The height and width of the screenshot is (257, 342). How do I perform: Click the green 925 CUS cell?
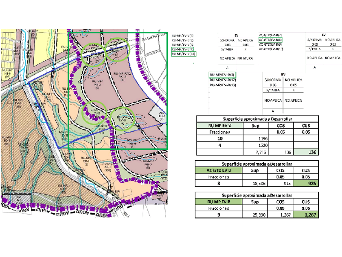pyautogui.click(x=306, y=183)
